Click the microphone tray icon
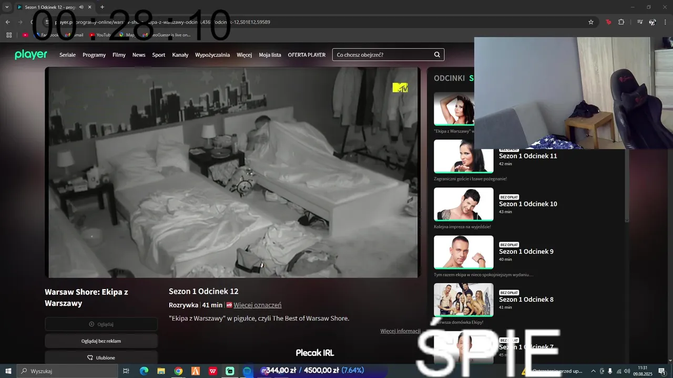 (610, 371)
